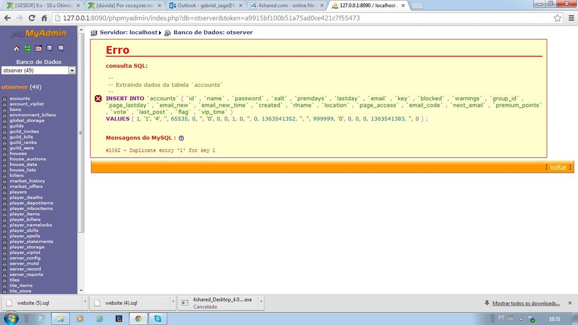
Task: Open the MySQL documentation icon in sidebar
Action: 61,48
